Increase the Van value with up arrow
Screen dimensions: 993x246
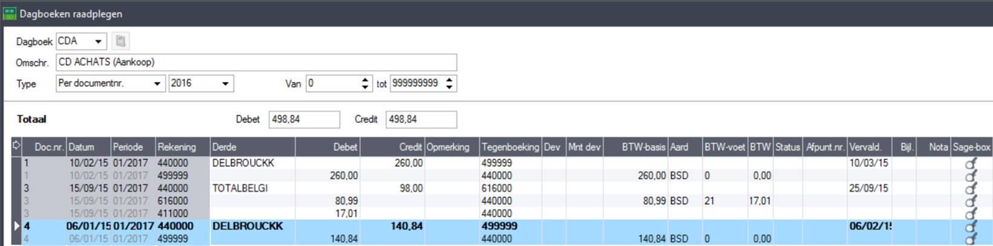click(365, 80)
